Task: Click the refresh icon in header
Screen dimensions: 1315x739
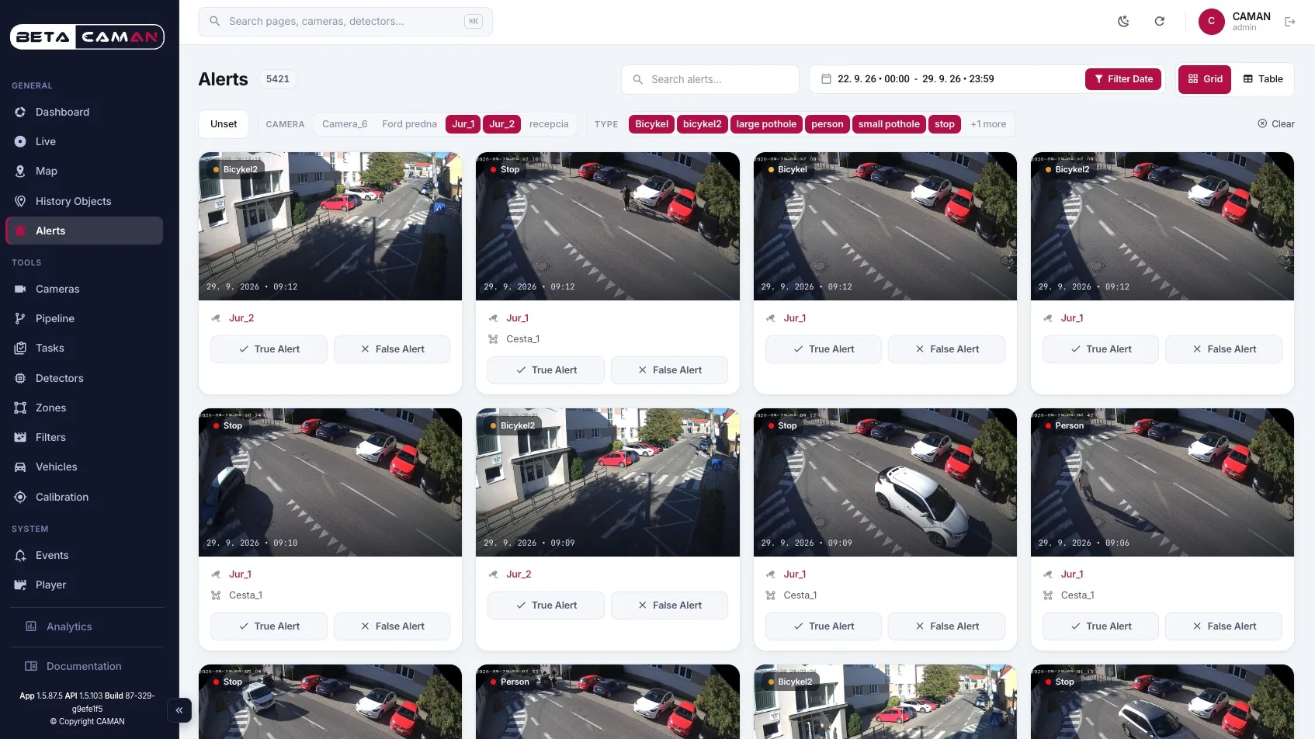Action: pyautogui.click(x=1159, y=22)
